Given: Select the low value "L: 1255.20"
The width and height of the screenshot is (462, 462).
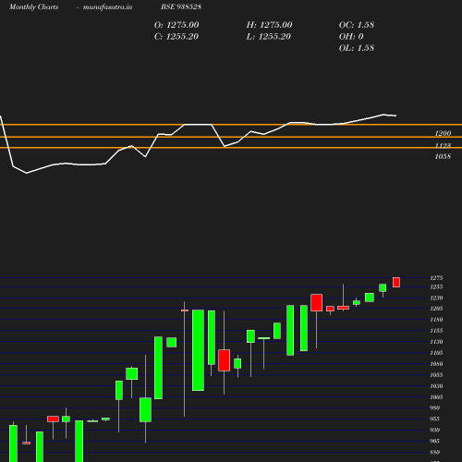Looking at the screenshot, I should tap(269, 37).
